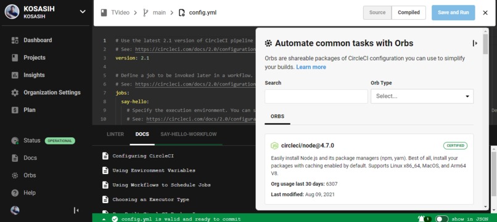Click the Organization Settings label
Image resolution: width=497 pixels, height=222 pixels.
click(52, 92)
